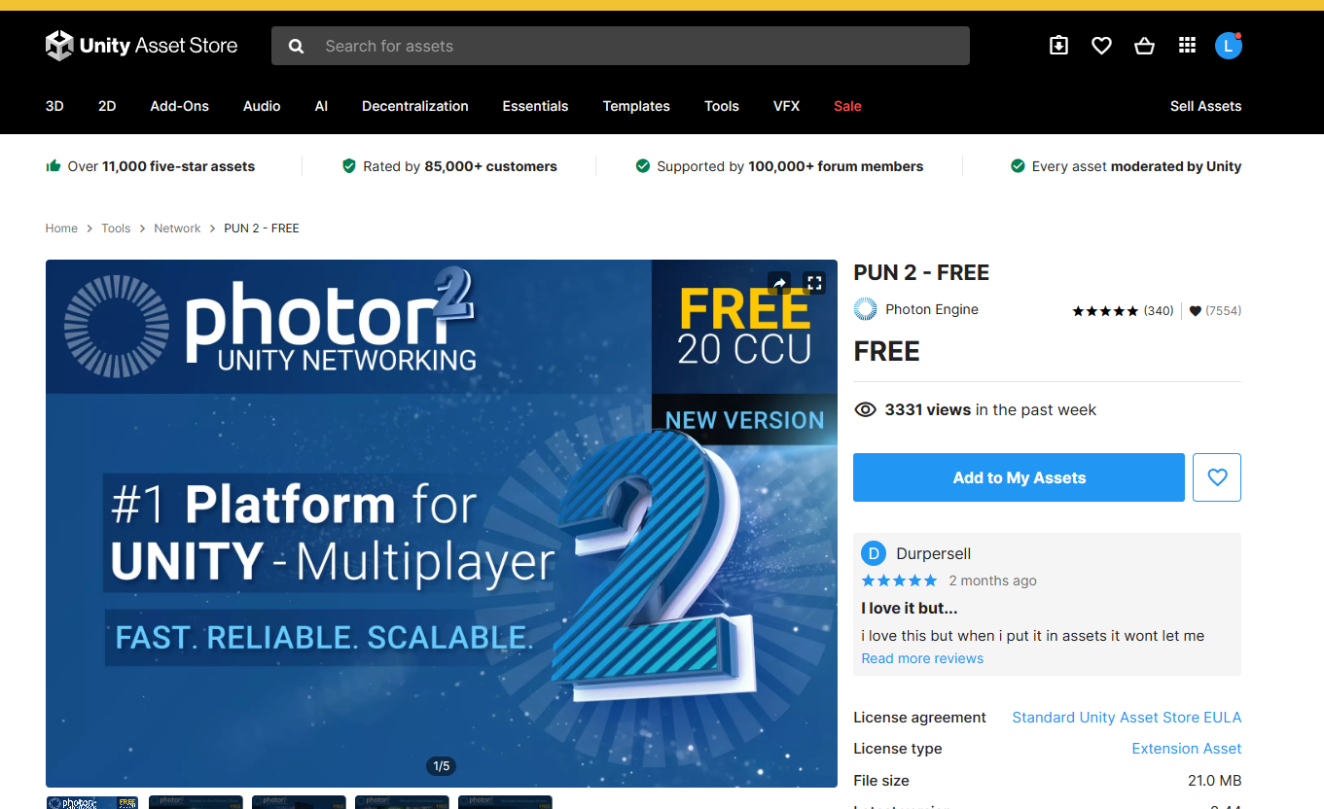Click the reviewer name Durpersell
Viewport: 1324px width, 809px height.
[934, 554]
